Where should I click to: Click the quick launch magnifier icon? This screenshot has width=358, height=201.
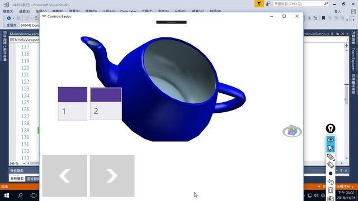[326, 4]
